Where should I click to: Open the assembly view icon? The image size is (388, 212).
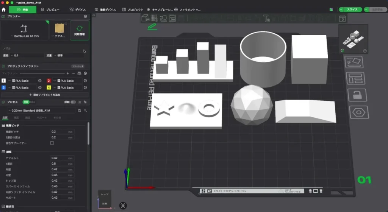point(343,18)
